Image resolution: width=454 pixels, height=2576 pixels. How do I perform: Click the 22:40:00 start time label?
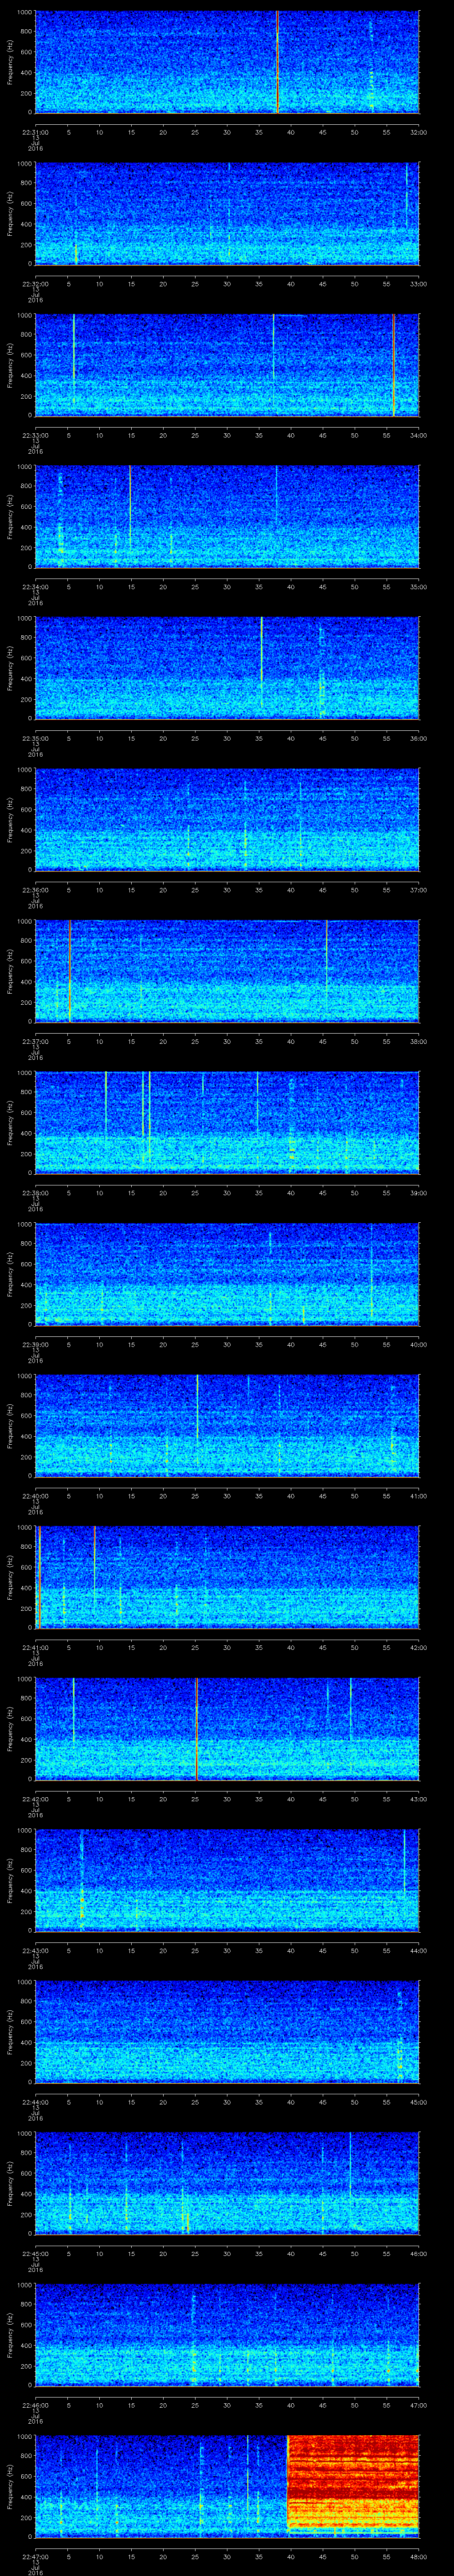36,1496
